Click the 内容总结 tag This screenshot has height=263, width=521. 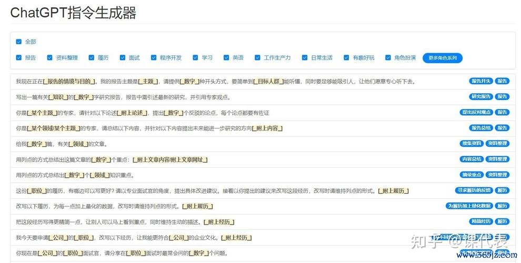472,159
